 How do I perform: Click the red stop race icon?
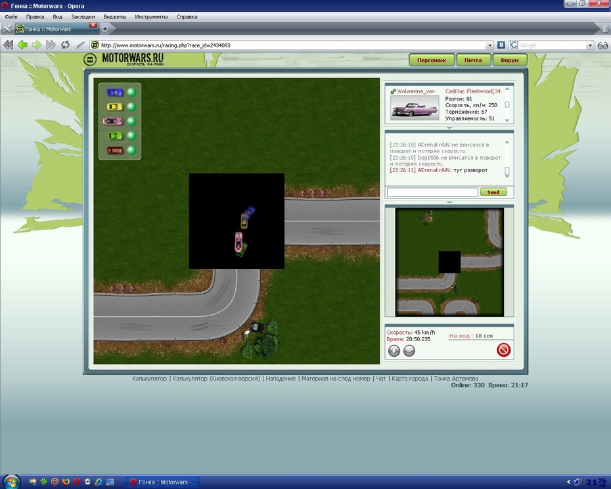pos(503,350)
